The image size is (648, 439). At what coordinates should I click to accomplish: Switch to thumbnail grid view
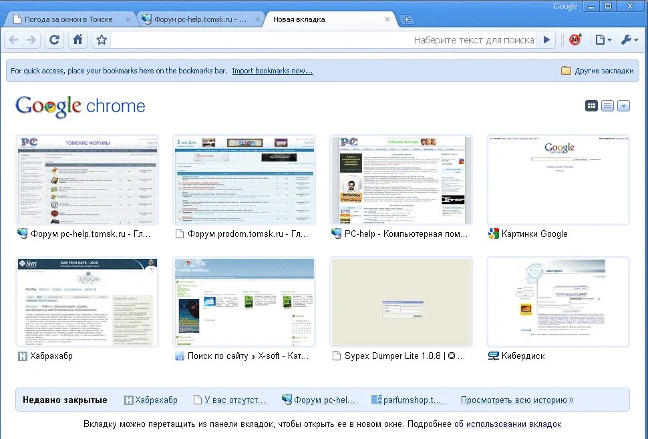[x=591, y=106]
